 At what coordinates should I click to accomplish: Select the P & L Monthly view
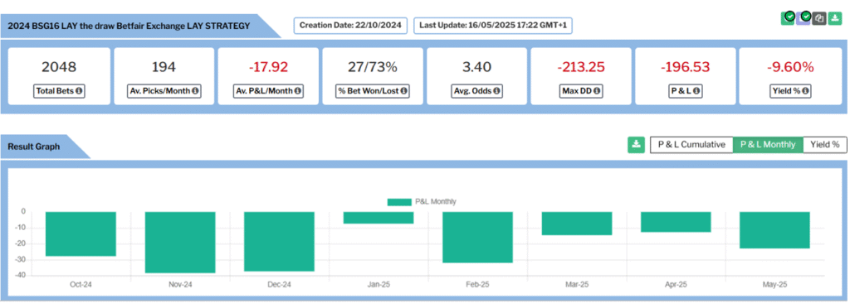click(768, 145)
